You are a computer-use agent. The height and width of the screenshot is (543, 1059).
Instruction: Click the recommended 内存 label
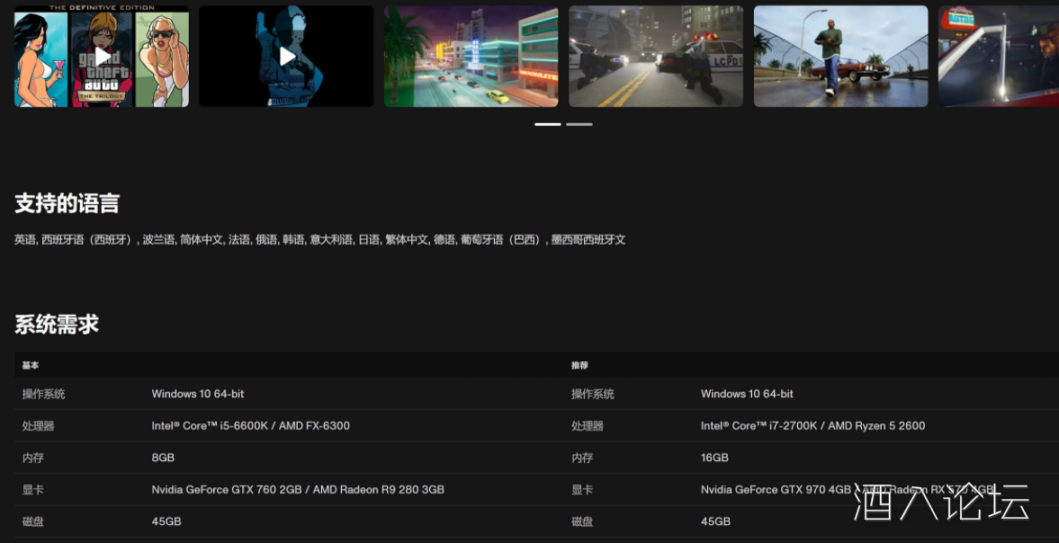click(582, 458)
